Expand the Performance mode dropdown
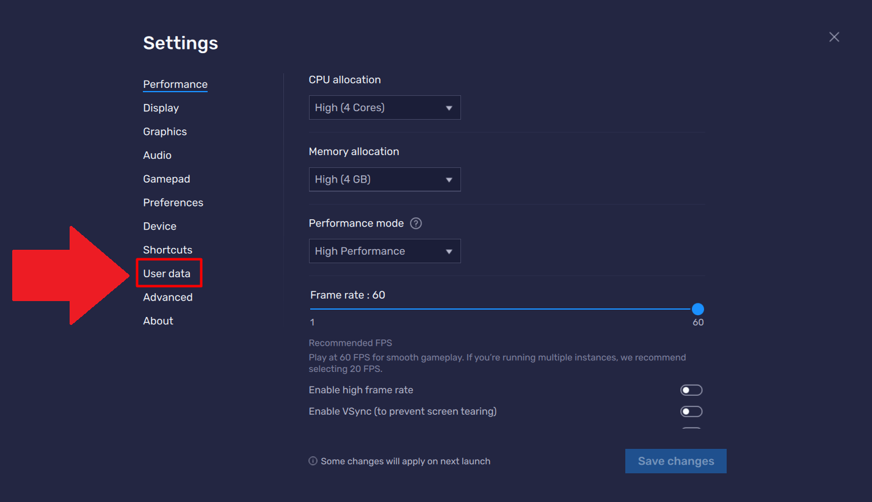Screen dimensions: 872x502 [x=385, y=251]
